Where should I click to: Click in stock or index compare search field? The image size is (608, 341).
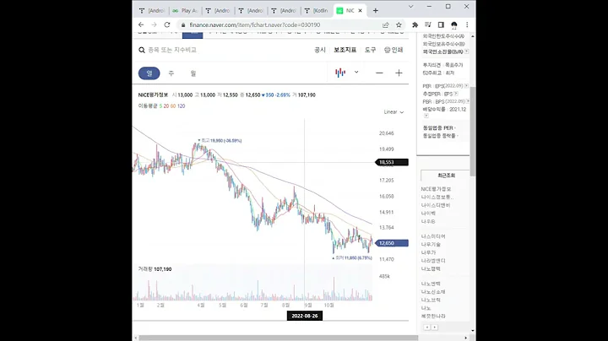tap(172, 50)
